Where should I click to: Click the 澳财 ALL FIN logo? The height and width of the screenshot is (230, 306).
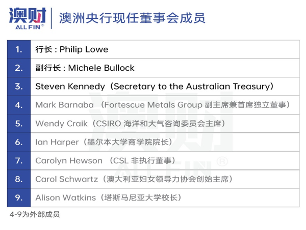coord(28,18)
